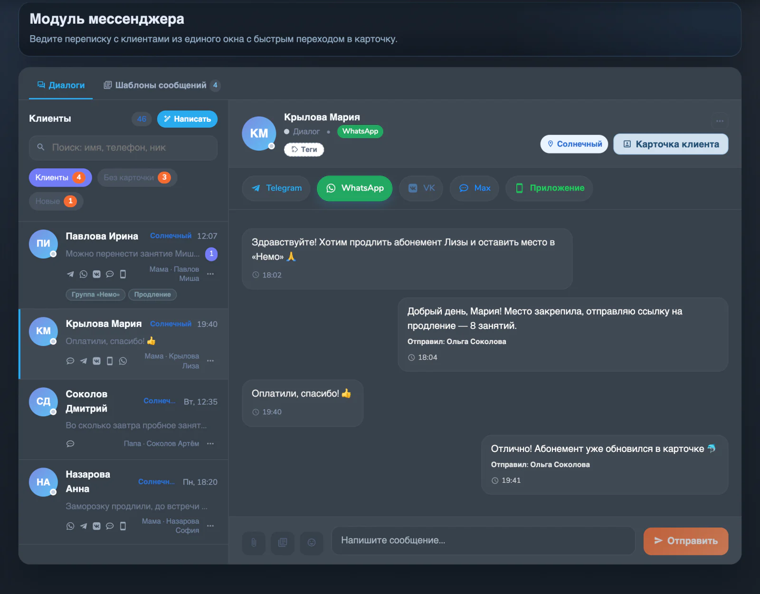Screen dimensions: 760x594
Task: Open Карточка клиента button
Action: pyautogui.click(x=671, y=144)
